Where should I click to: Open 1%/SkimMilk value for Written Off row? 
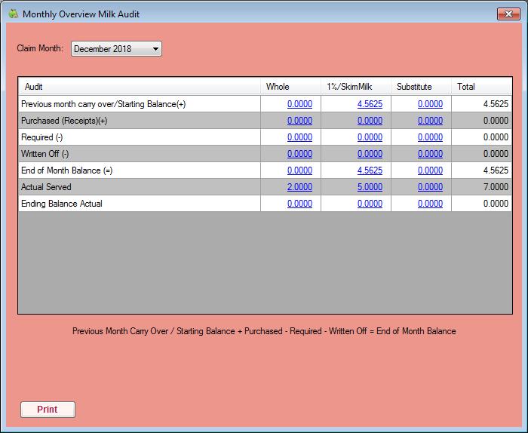point(370,154)
